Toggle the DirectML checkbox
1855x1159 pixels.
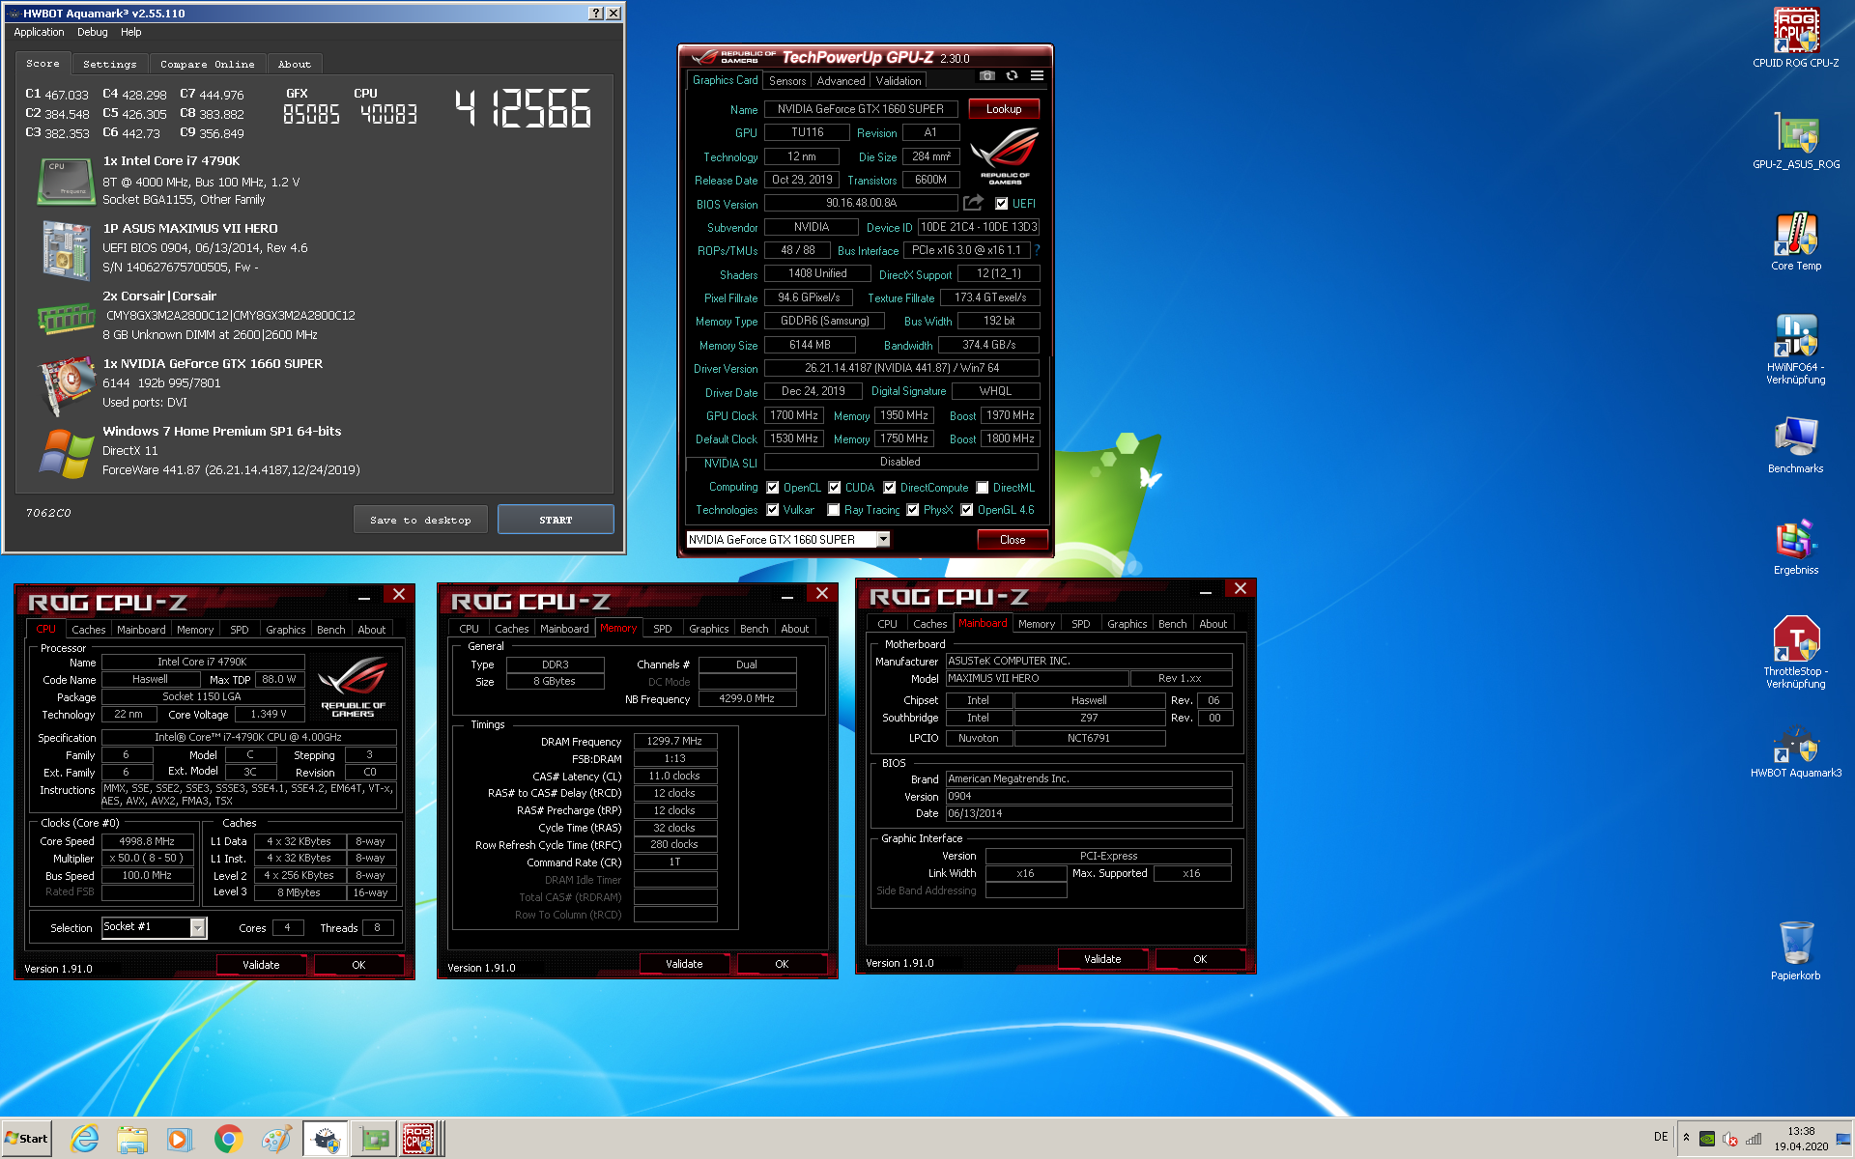point(982,488)
